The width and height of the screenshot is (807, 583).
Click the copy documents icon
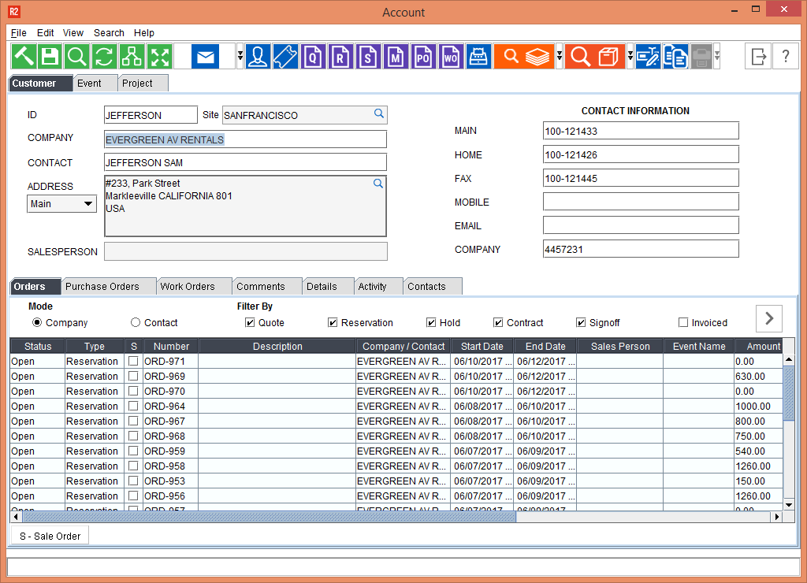coord(675,56)
